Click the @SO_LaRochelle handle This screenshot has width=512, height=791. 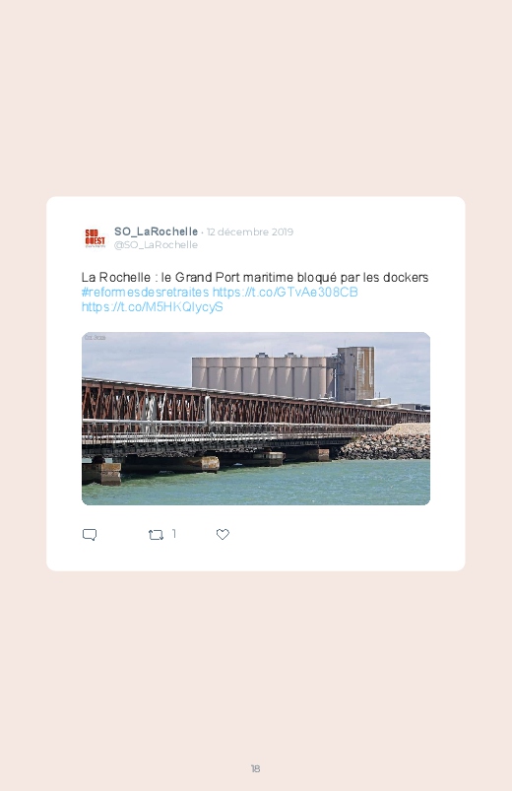tap(156, 244)
